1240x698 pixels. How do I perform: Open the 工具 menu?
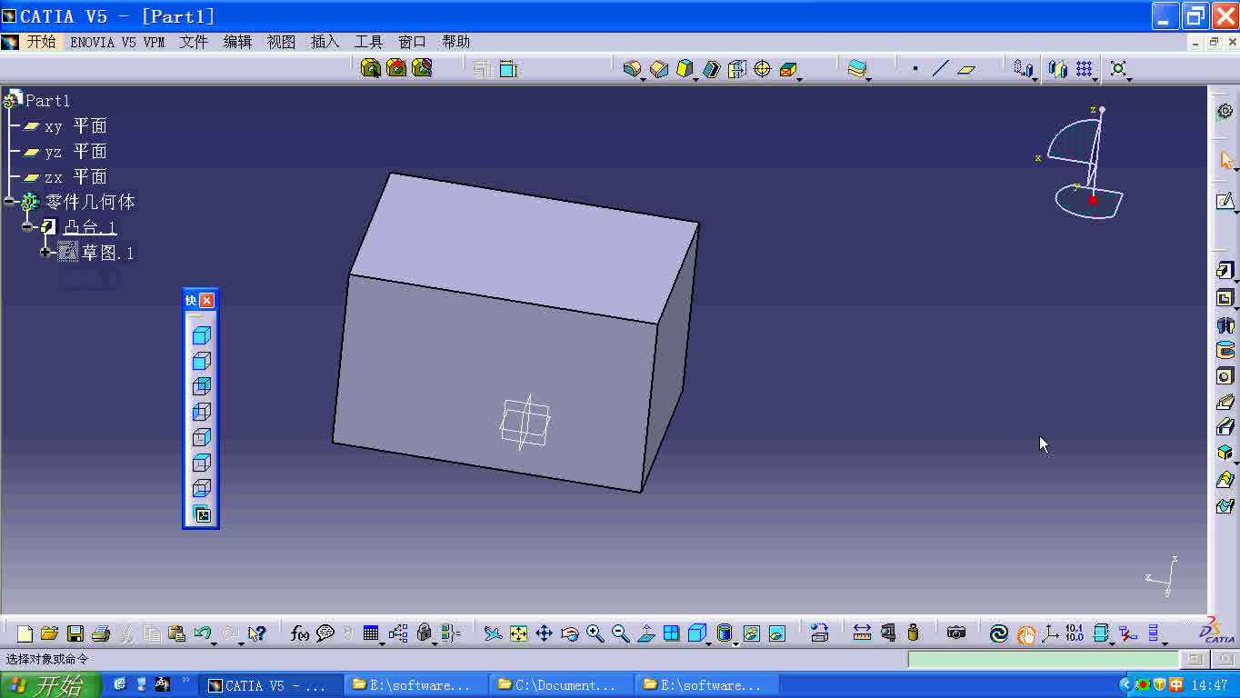coord(368,42)
